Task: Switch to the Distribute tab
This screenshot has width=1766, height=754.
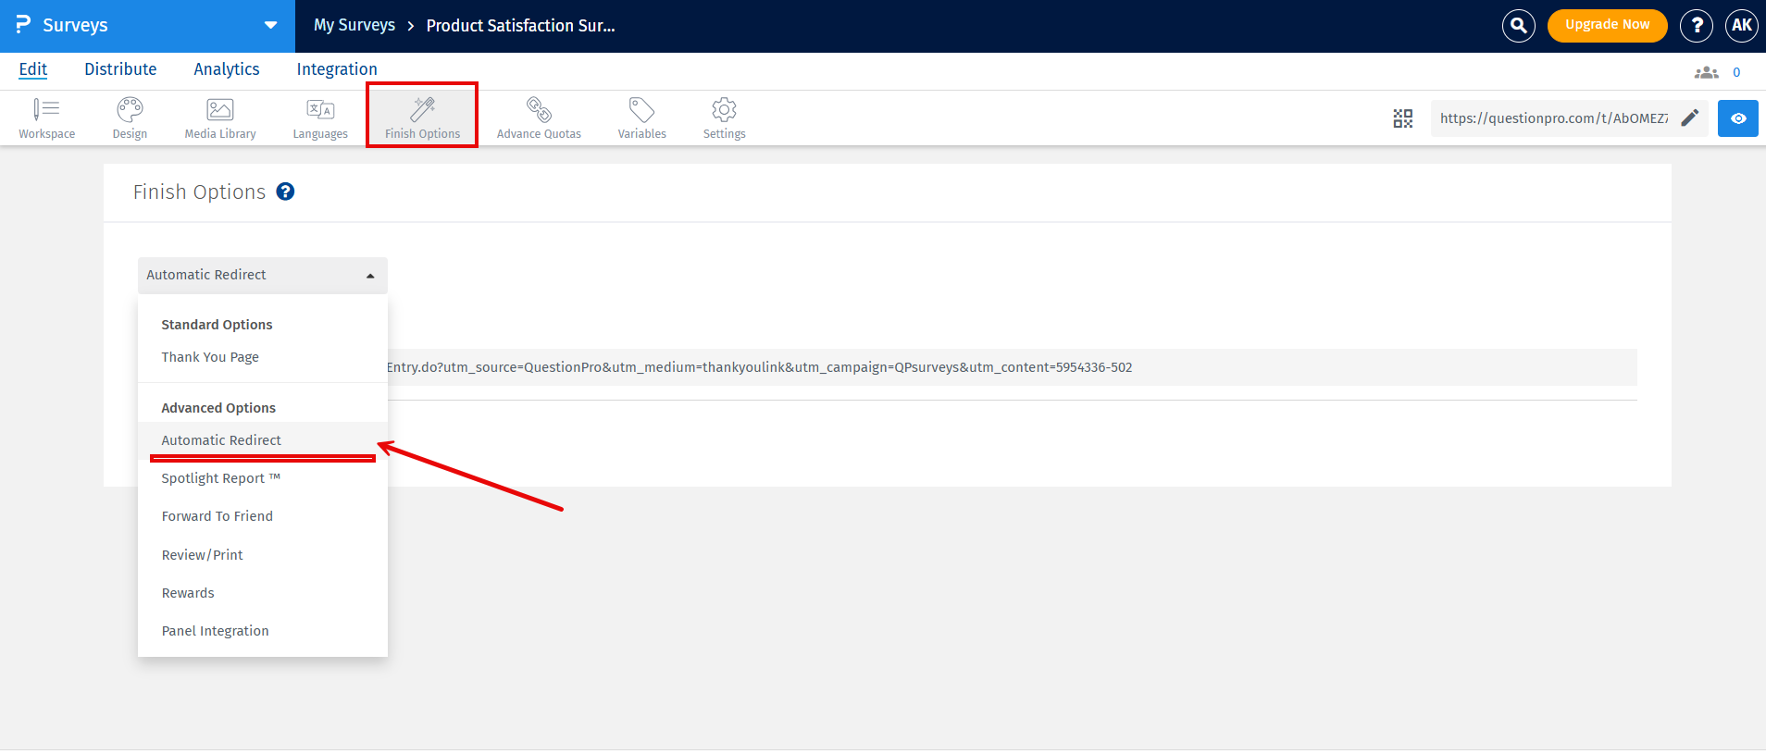Action: 120,69
